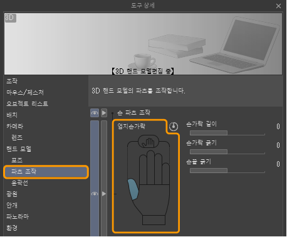Toggle eye icon beside the thumb diagram
The width and height of the screenshot is (287, 237).
(x=95, y=194)
